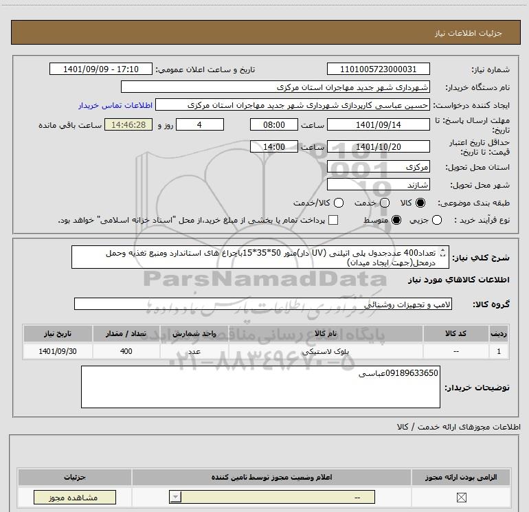Click the تاریخ نیاز column header
The width and height of the screenshot is (529, 512).
[x=58, y=333]
